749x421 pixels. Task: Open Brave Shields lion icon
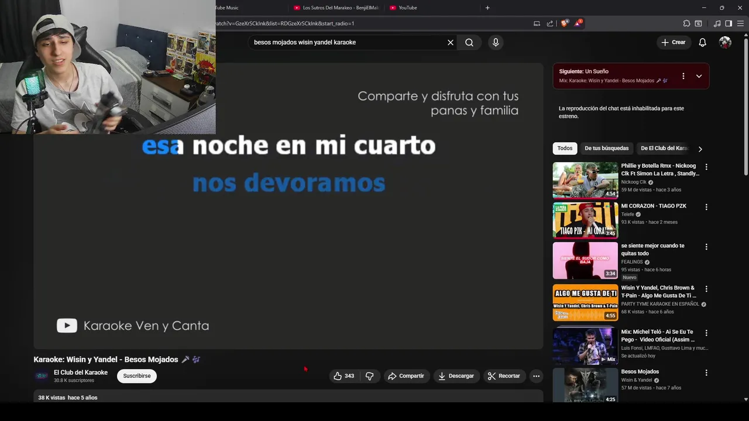click(564, 23)
